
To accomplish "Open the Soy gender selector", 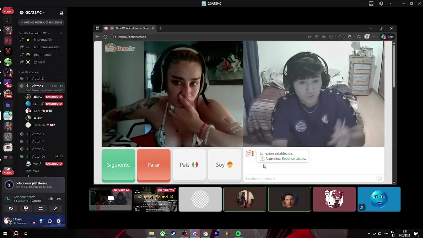I will (224, 165).
